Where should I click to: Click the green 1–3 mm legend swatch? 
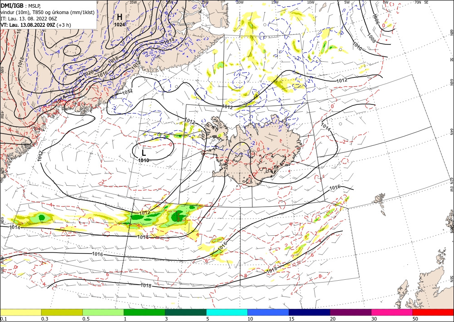click(144, 312)
